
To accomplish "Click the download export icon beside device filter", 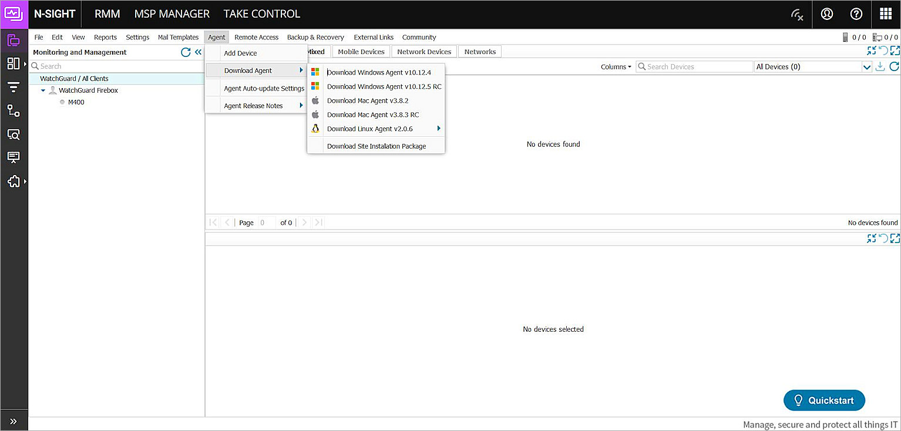I will coord(880,67).
